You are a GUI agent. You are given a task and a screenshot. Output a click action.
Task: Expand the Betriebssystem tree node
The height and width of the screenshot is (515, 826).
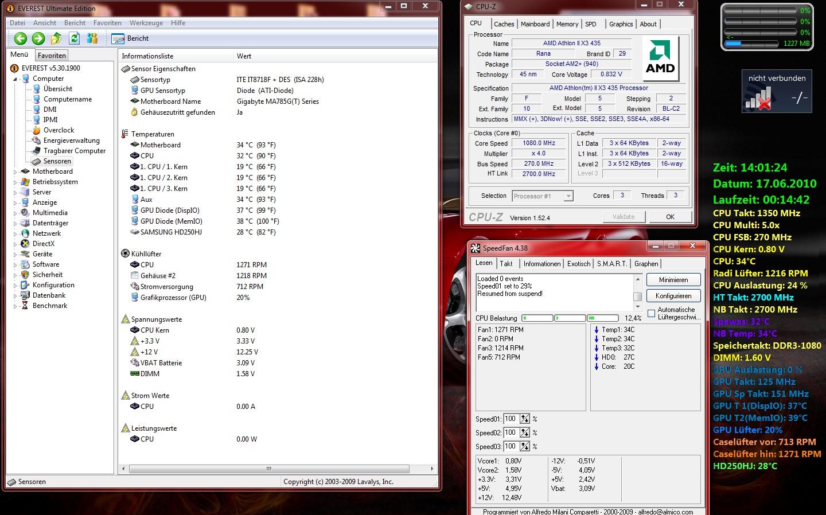(x=15, y=182)
